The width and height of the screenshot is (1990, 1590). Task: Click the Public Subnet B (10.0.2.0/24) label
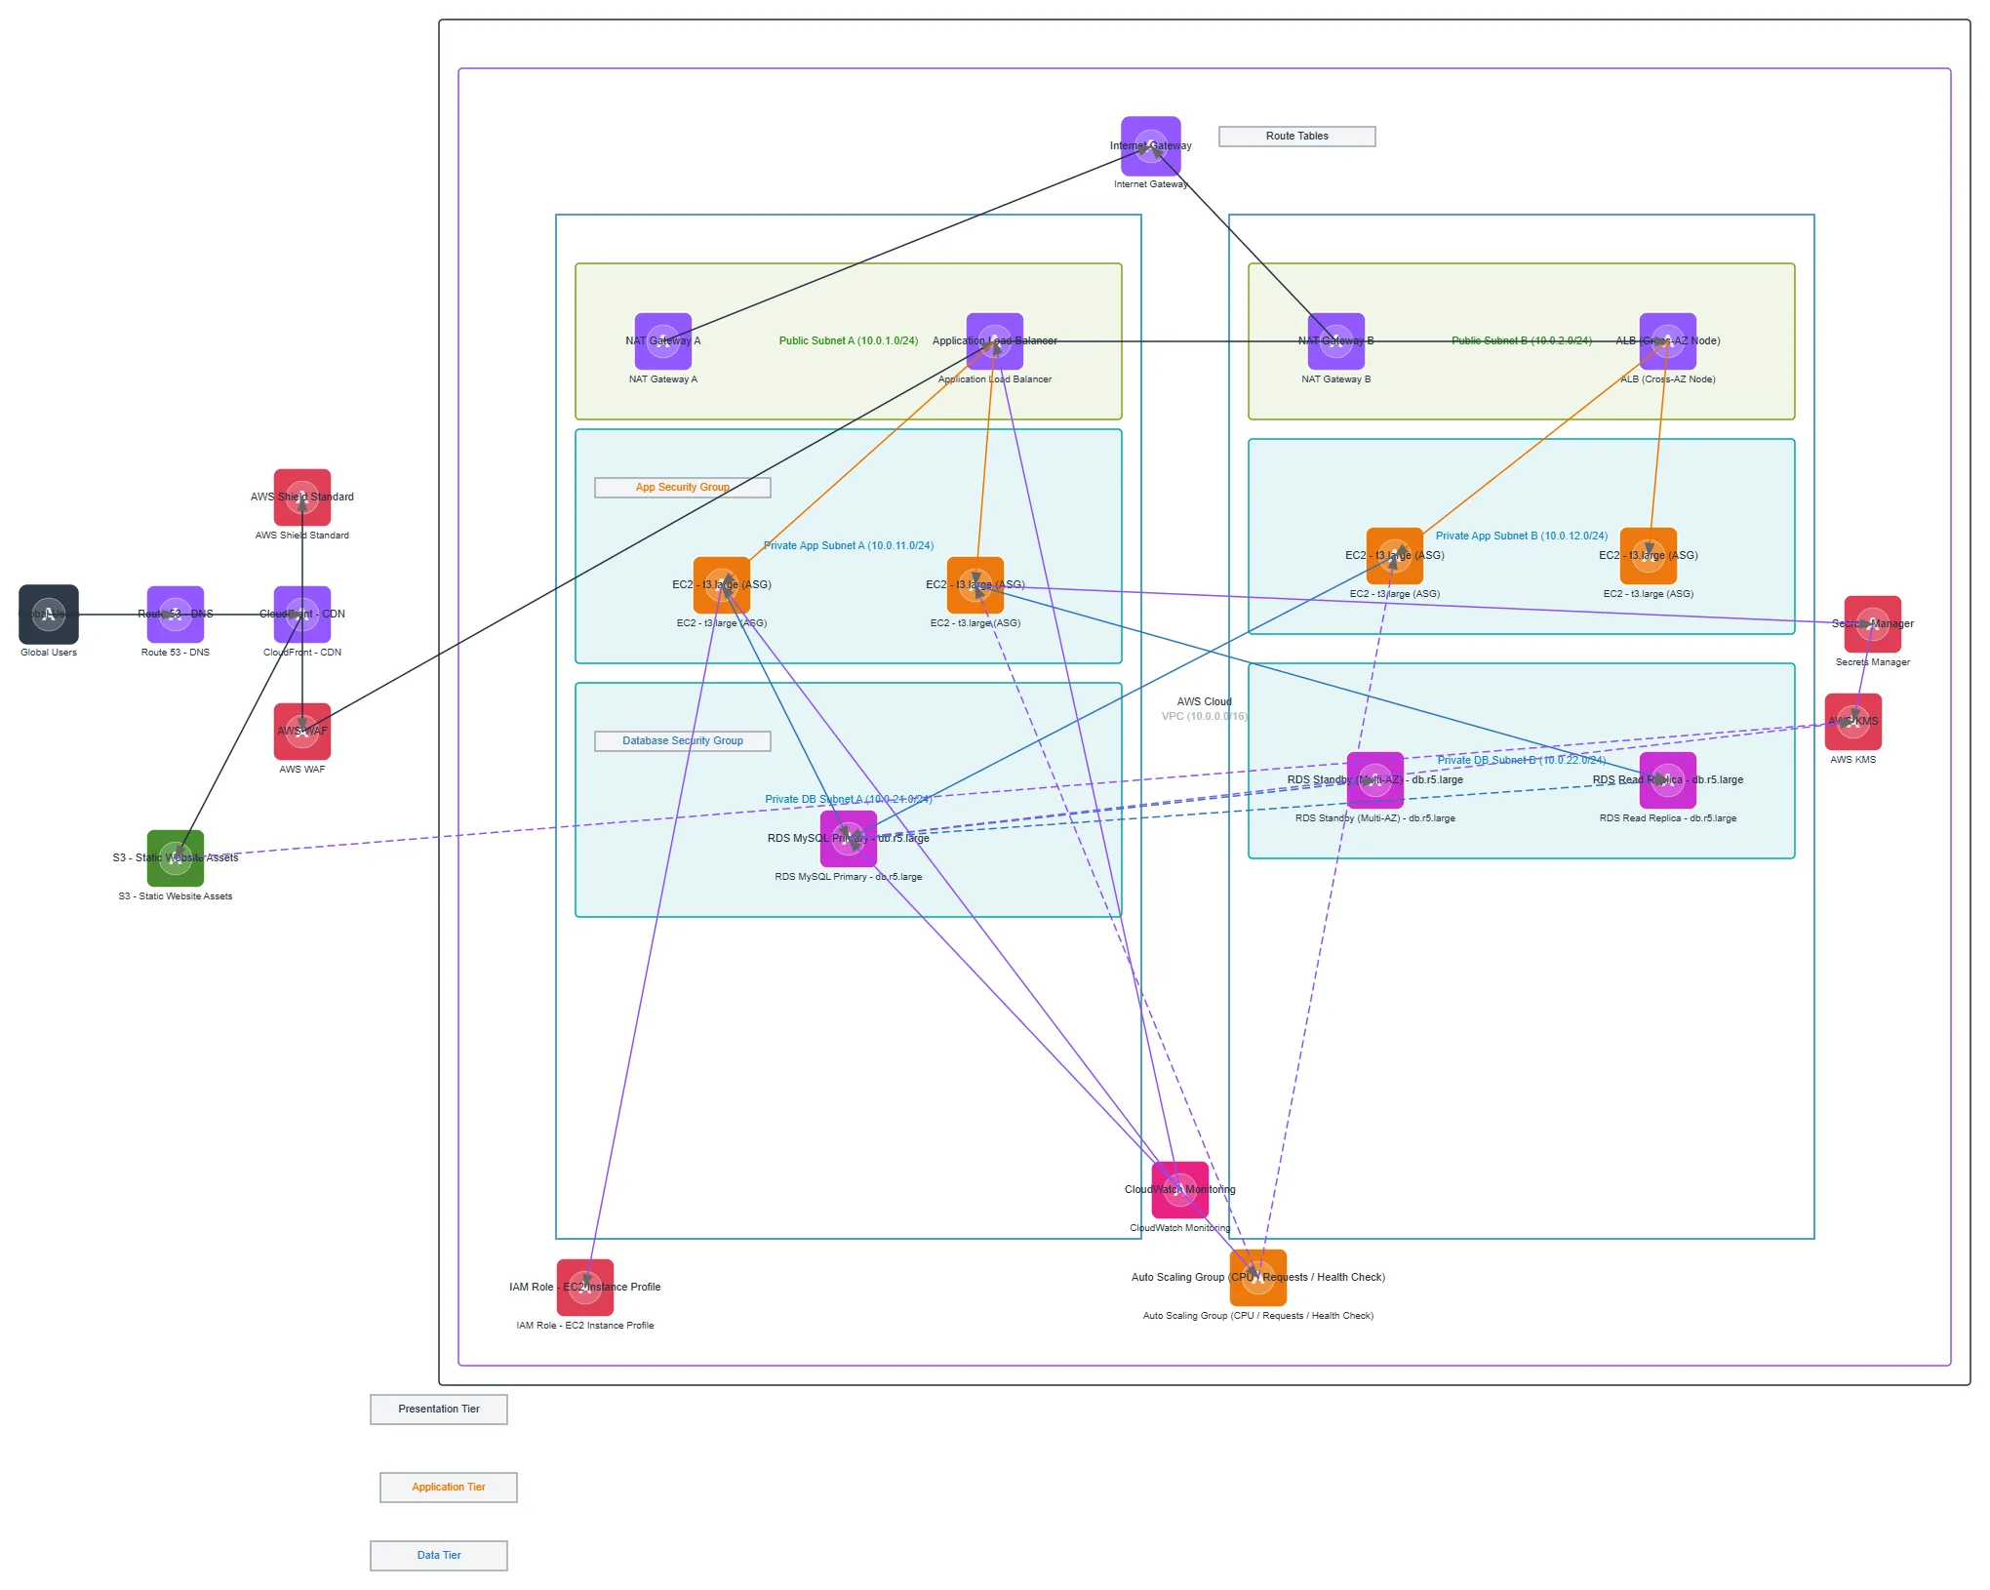(x=1522, y=341)
